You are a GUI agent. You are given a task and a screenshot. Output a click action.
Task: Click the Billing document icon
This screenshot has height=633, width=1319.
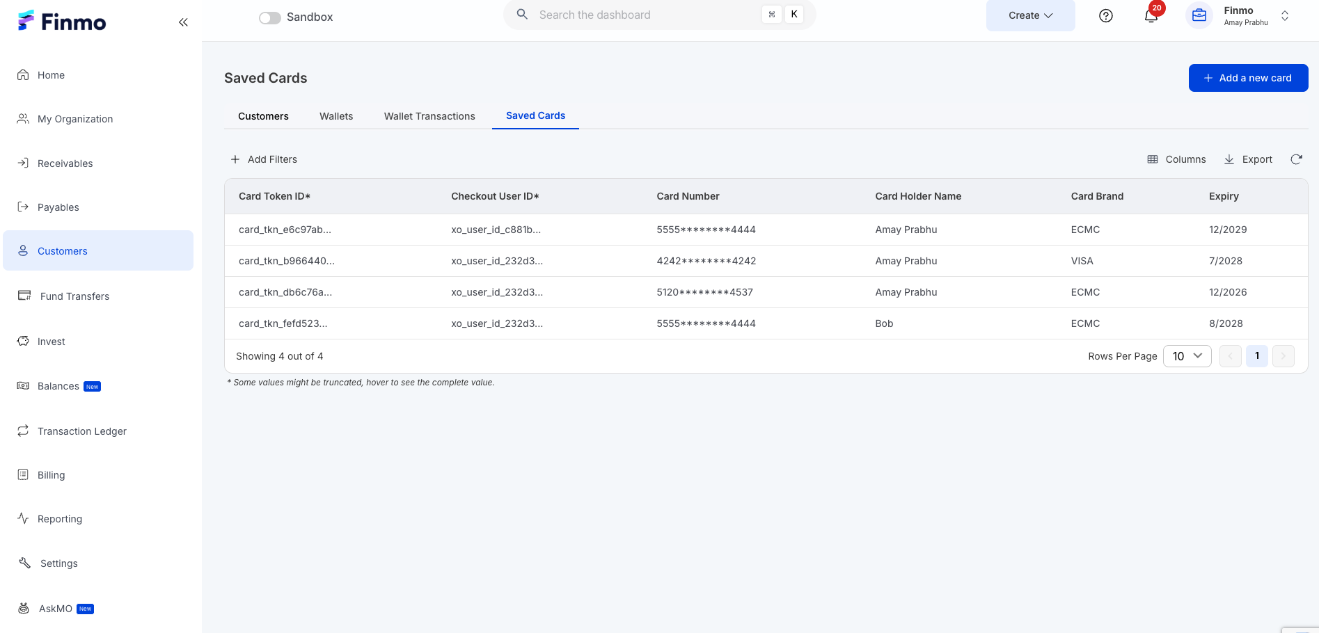pos(23,474)
